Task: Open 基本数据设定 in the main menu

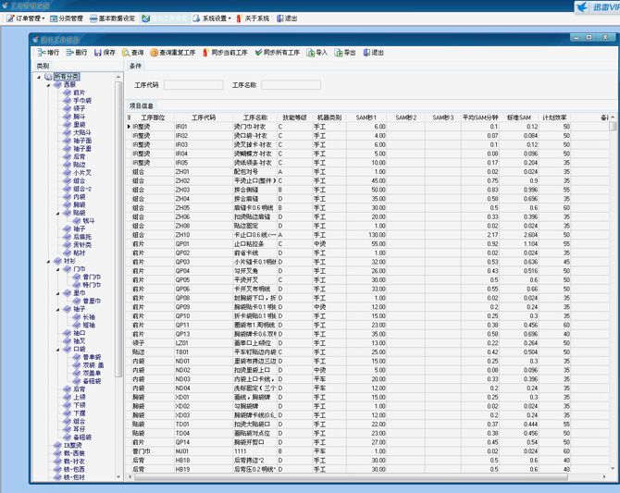Action: point(115,18)
